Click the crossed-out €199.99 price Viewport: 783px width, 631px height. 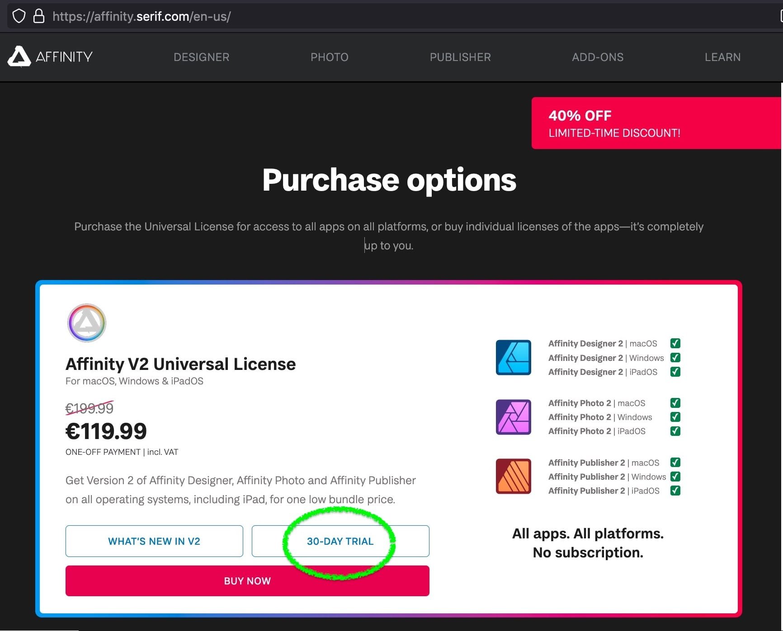click(x=90, y=408)
